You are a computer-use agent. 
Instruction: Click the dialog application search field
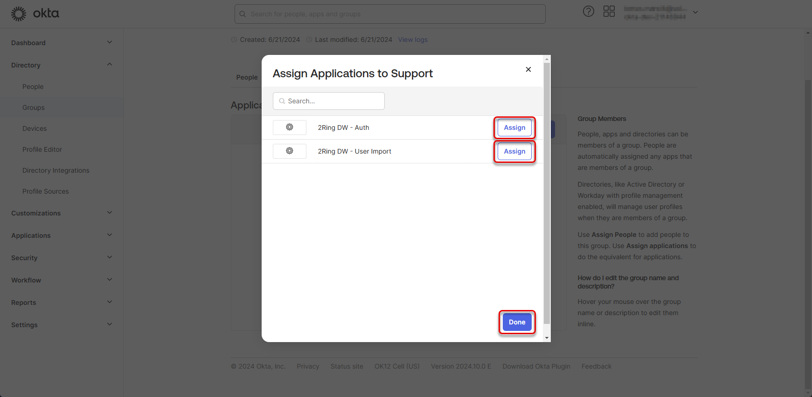click(329, 101)
